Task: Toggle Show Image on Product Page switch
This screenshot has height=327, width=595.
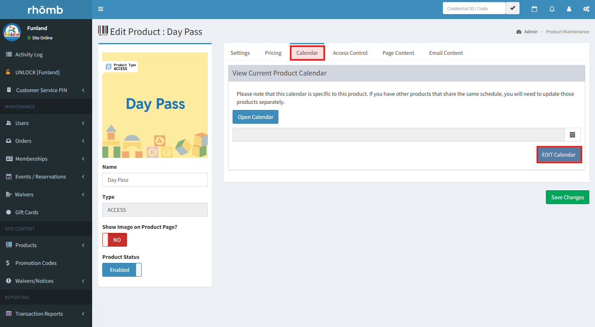Action: (114, 240)
